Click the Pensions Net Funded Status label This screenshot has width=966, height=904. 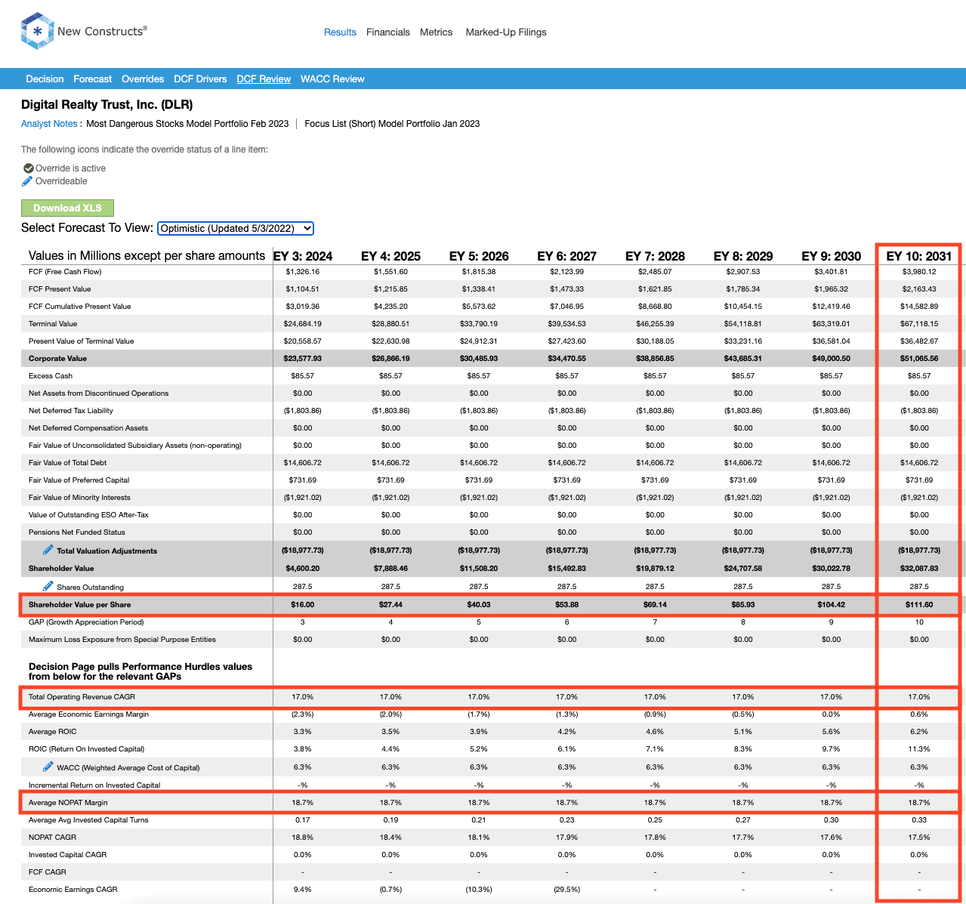pos(77,532)
